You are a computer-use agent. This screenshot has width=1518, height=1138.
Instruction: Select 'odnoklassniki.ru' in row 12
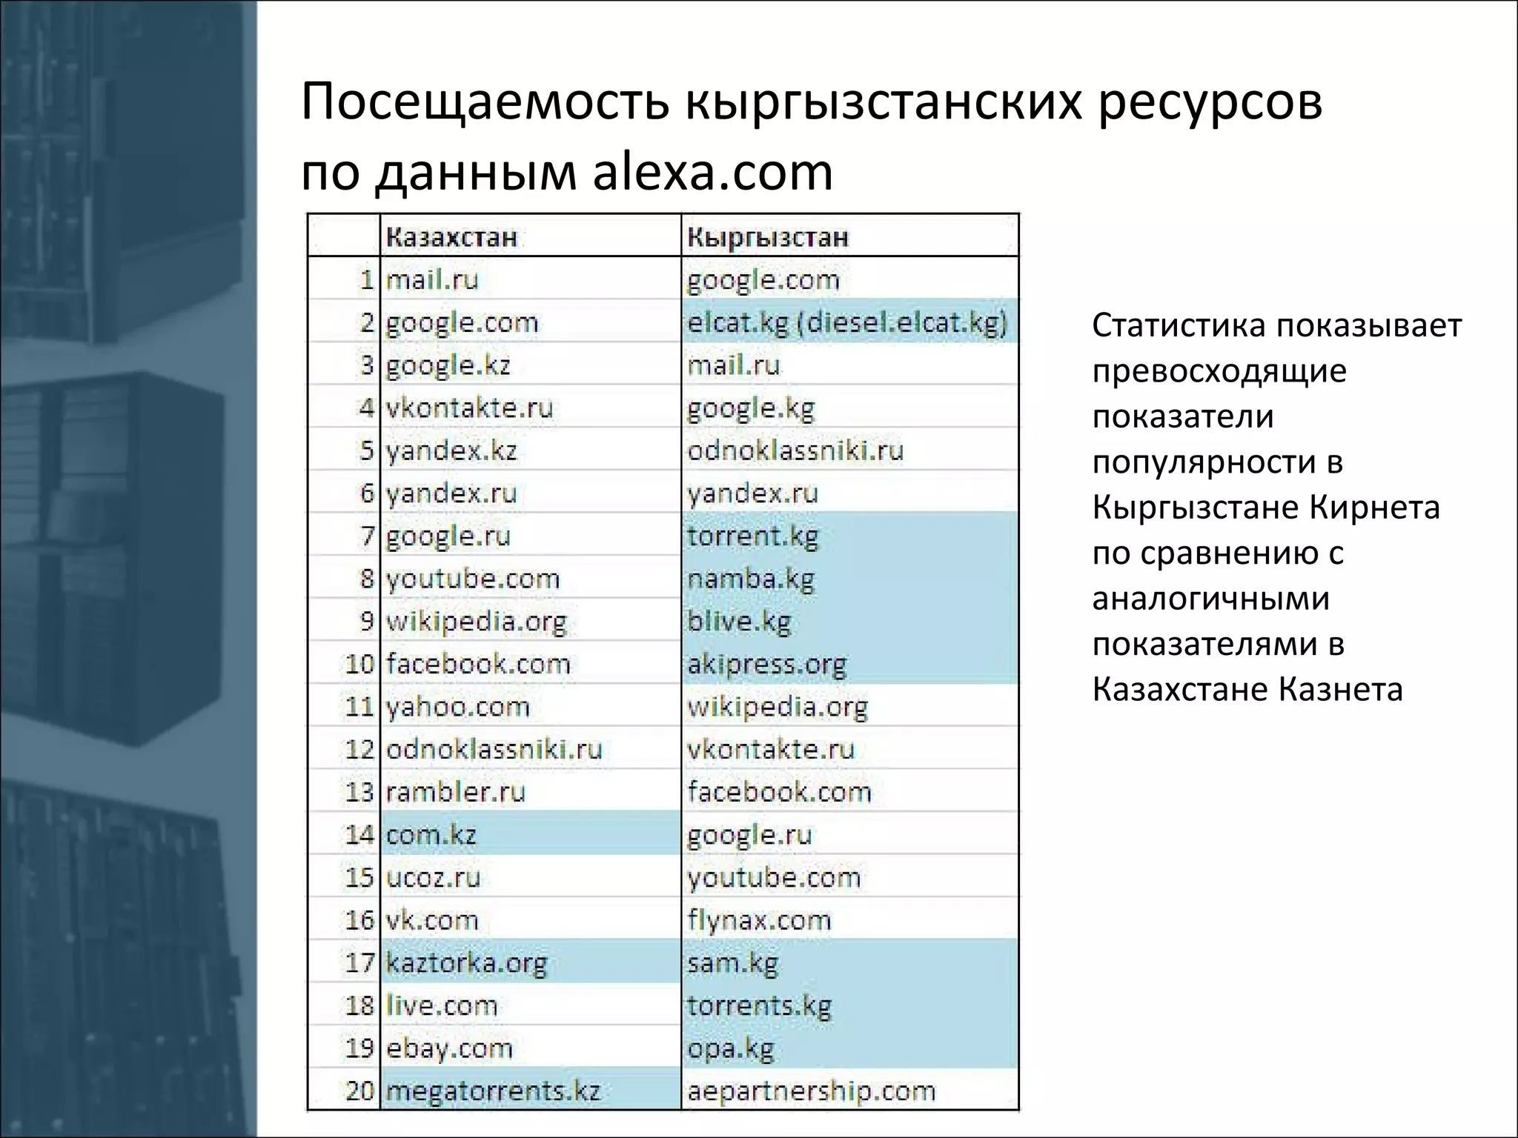pos(531,748)
